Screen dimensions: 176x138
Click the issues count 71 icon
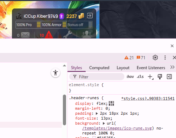pos(141,58)
